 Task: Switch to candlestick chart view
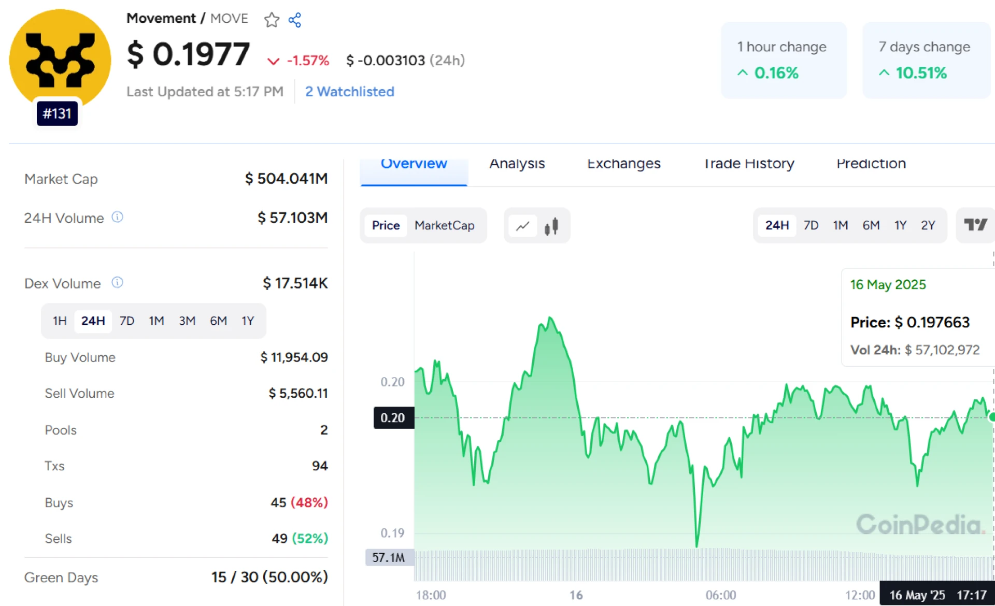click(x=551, y=226)
